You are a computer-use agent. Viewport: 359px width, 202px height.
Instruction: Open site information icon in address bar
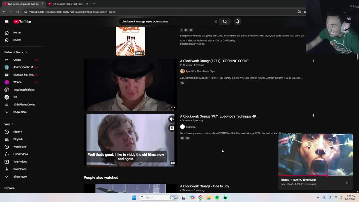tap(26, 12)
